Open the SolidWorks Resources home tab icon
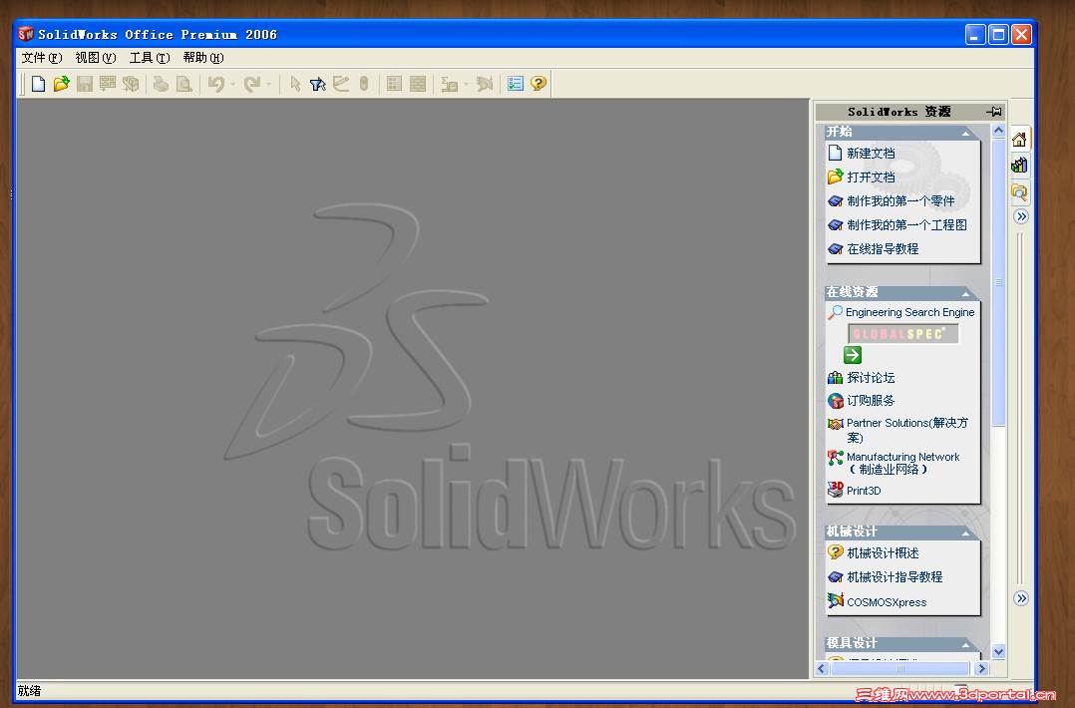The width and height of the screenshot is (1075, 708). click(1019, 140)
